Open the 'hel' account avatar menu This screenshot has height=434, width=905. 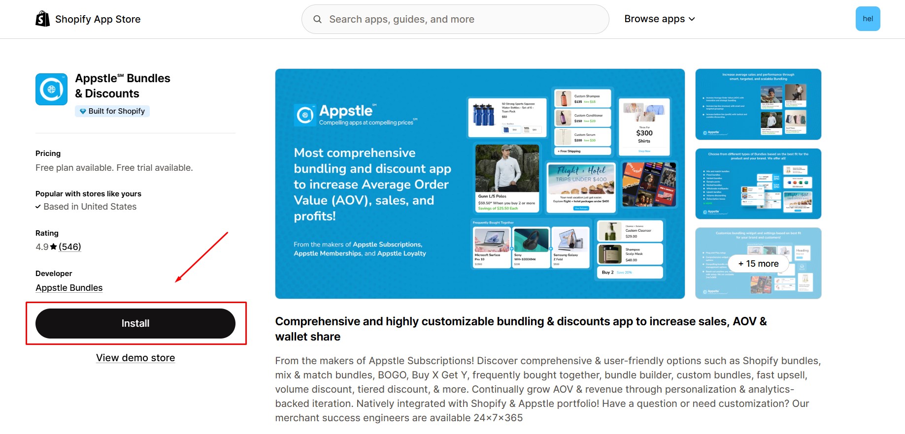coord(868,19)
